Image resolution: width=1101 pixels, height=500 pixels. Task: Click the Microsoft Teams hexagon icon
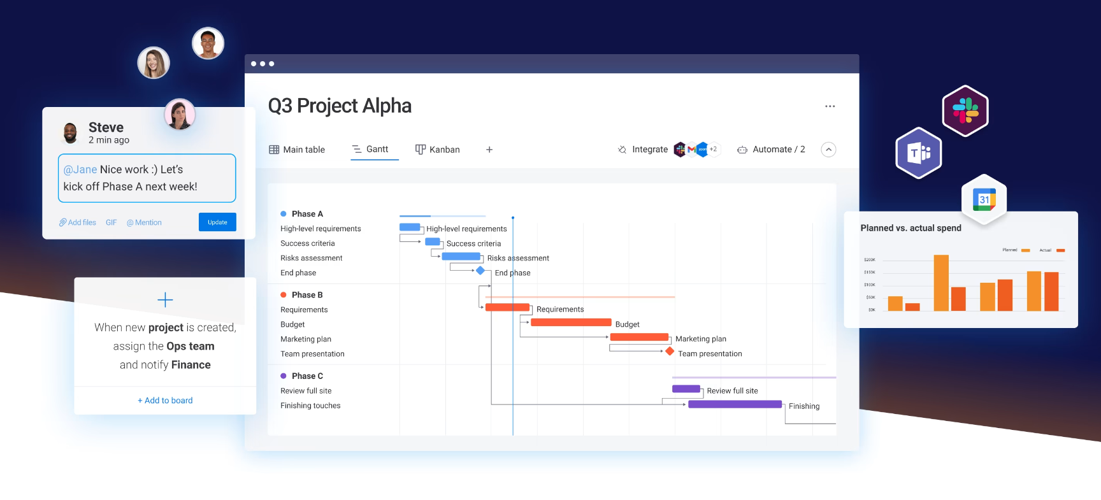919,153
